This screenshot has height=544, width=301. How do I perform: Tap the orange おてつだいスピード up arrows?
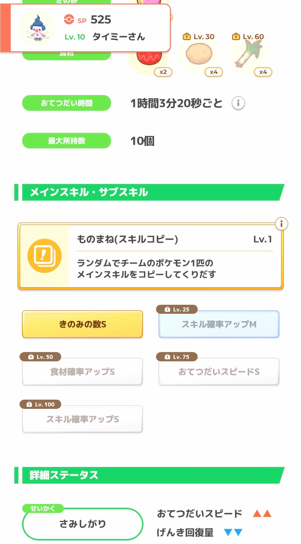(x=262, y=514)
